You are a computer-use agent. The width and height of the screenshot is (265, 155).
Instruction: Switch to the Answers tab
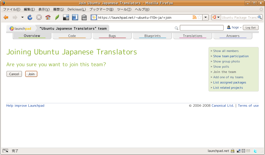(233, 36)
